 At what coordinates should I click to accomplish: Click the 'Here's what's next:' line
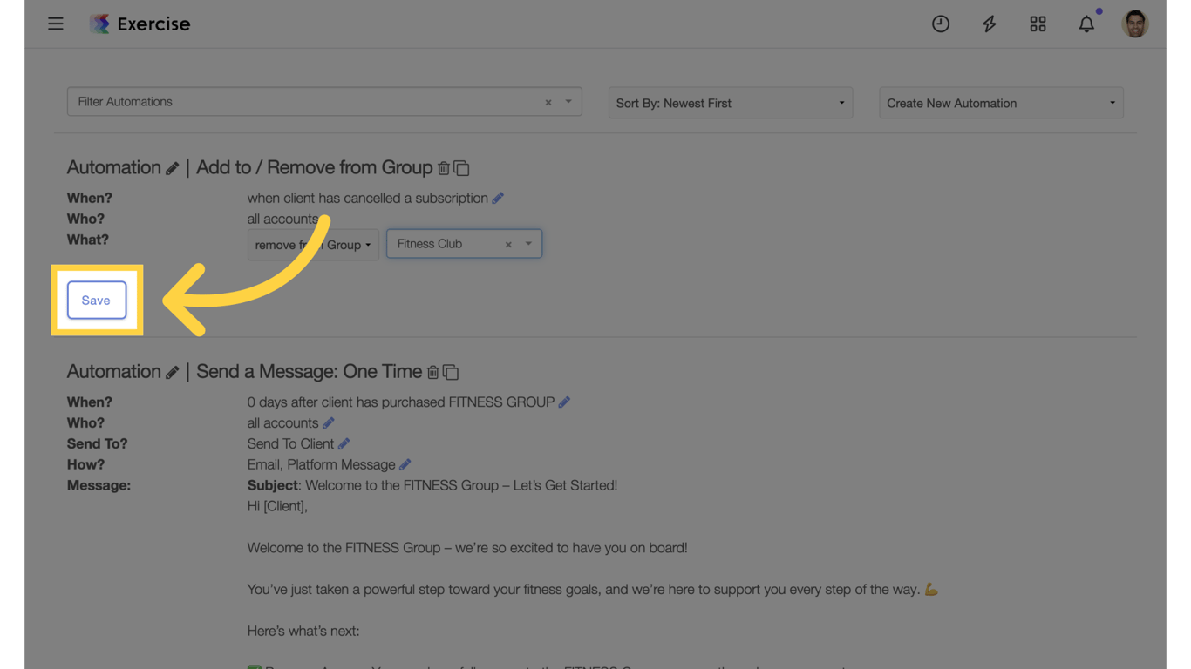coord(303,631)
